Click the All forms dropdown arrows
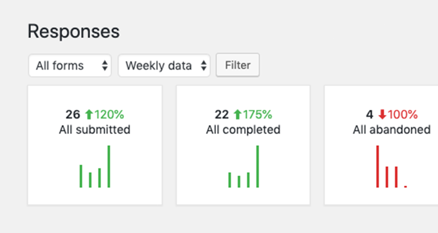Image resolution: width=438 pixels, height=233 pixels. pyautogui.click(x=104, y=66)
